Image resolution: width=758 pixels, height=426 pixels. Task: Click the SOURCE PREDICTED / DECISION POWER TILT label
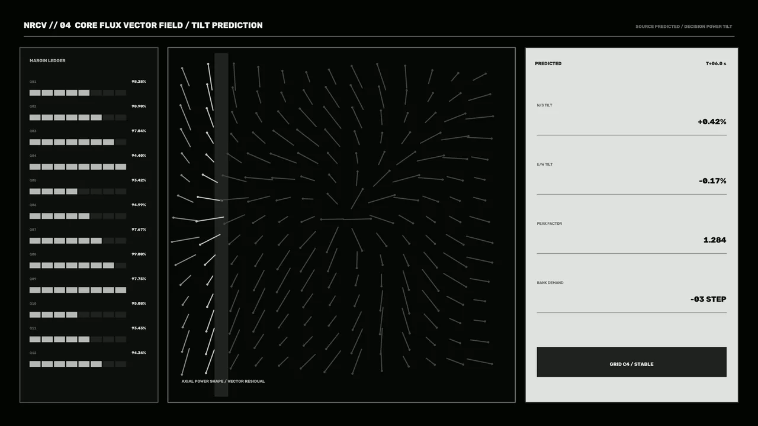click(683, 27)
